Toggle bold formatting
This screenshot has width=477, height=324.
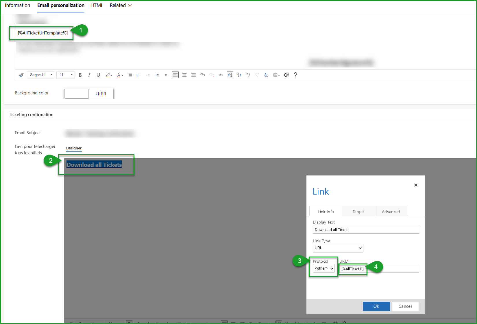[x=80, y=75]
